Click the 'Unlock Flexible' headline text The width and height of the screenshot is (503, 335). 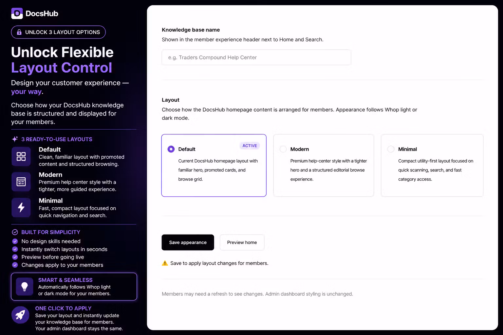62,52
